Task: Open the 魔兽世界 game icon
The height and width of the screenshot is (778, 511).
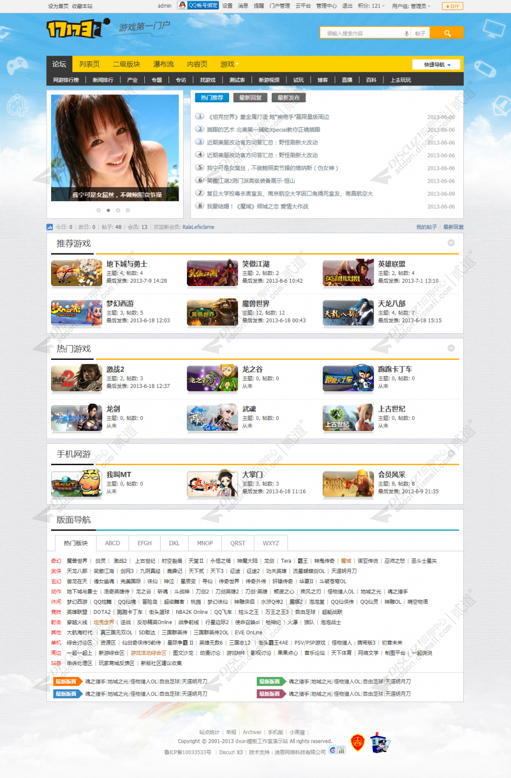Action: pos(212,313)
